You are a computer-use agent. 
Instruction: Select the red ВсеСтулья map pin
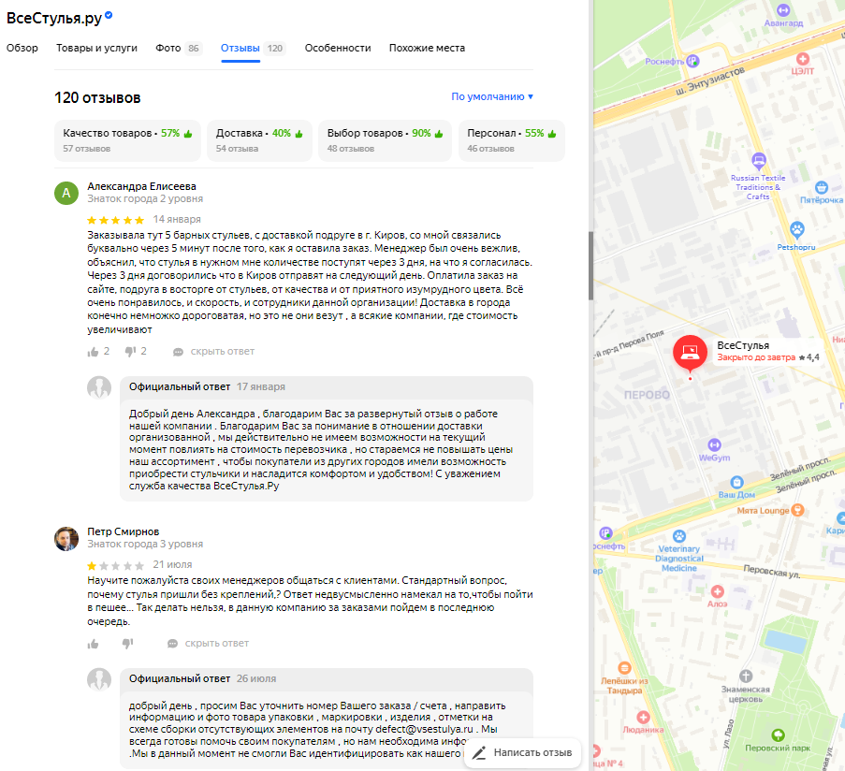[690, 354]
